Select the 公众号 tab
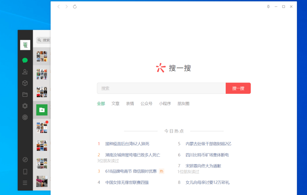Viewport: 307px width, 195px height. [x=146, y=104]
